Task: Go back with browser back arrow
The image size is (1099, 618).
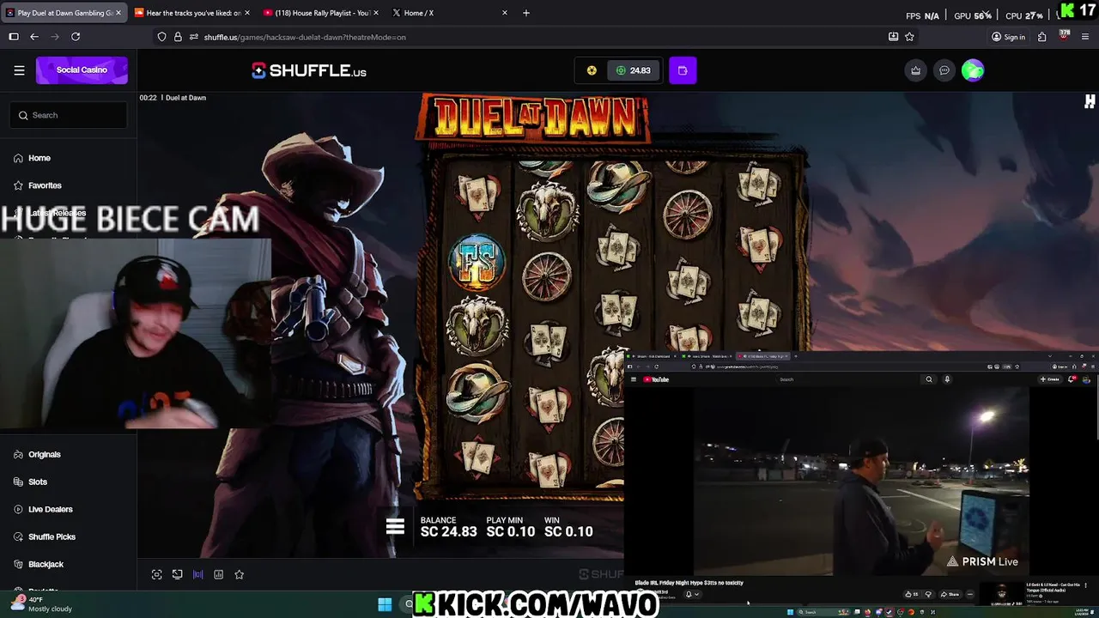Action: pos(34,37)
